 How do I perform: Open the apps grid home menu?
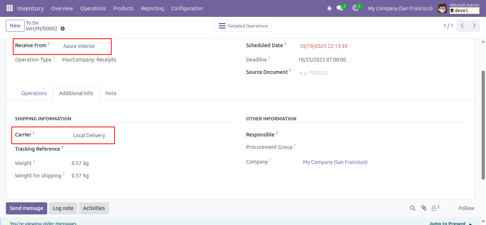coord(10,8)
